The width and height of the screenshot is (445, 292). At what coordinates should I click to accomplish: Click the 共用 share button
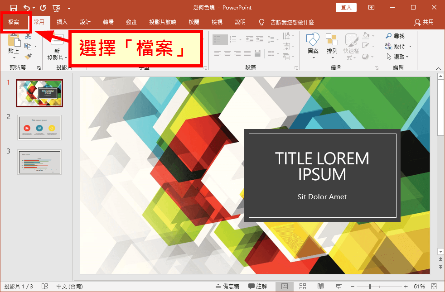(424, 22)
